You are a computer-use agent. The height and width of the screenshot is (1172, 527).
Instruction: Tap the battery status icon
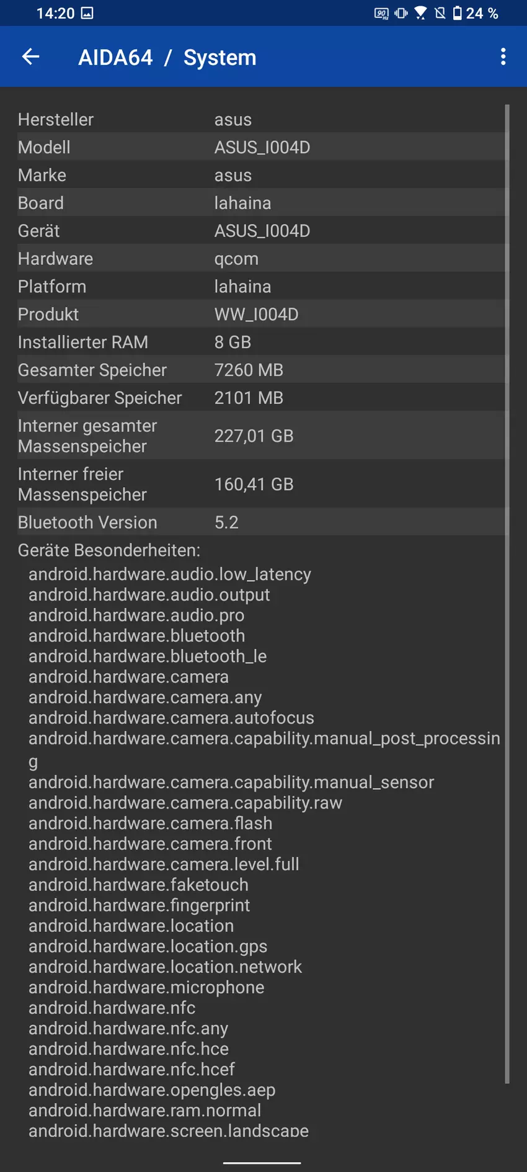[x=458, y=13]
